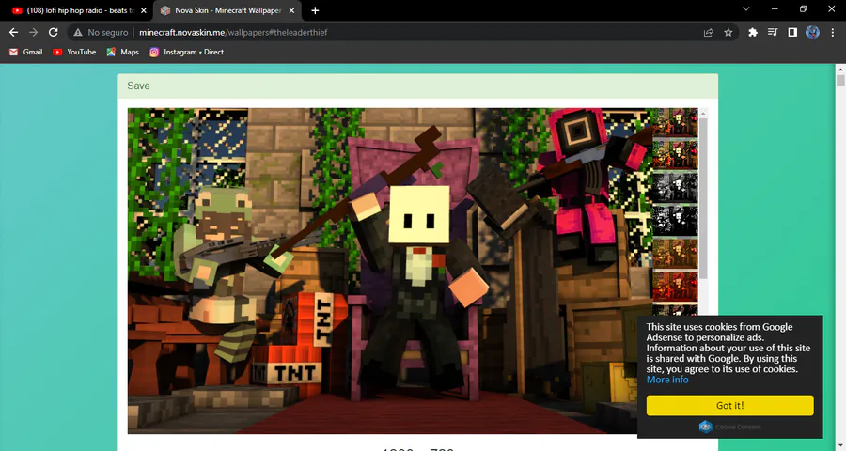This screenshot has width=846, height=451.
Task: Close the Nova Skin tab
Action: (291, 10)
